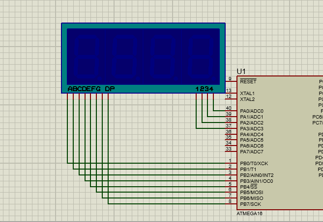This screenshot has width=323, height=222.
Task: Select the PA3/ADC3 pin label
Action: click(252, 129)
